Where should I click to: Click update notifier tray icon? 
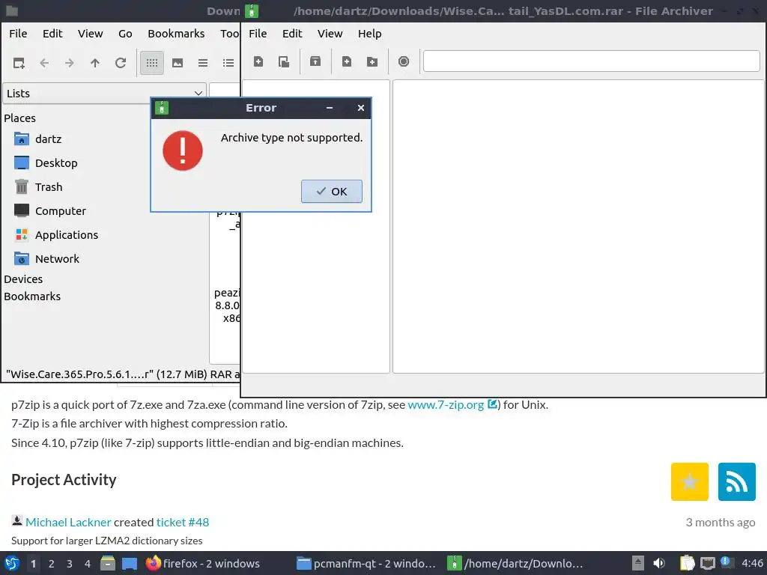[x=727, y=562]
